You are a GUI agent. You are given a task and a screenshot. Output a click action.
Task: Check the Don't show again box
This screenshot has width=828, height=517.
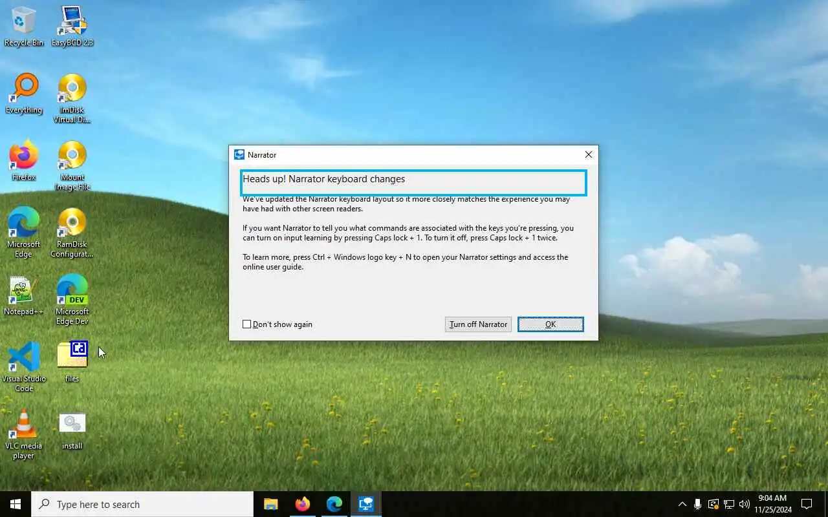(x=246, y=324)
